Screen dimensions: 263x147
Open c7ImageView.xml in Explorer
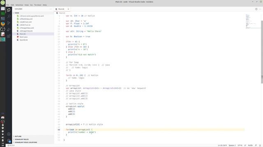(33, 28)
